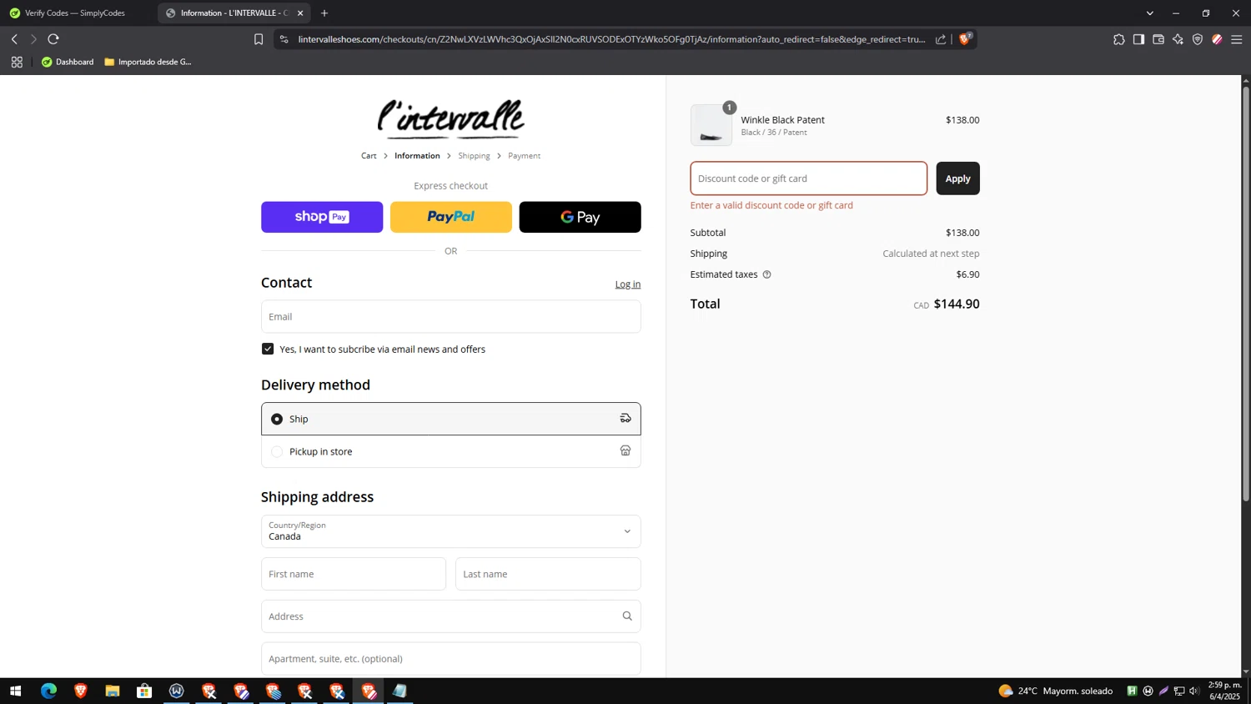The height and width of the screenshot is (704, 1251).
Task: Click Payment breadcrumb step
Action: point(524,156)
